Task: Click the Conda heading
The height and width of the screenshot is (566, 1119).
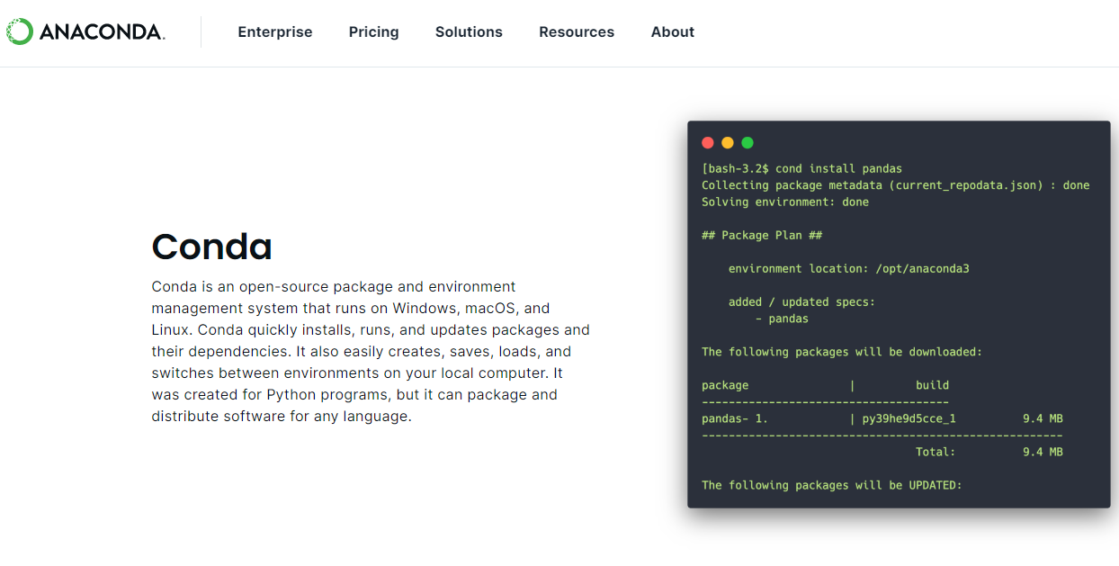Action: [212, 247]
